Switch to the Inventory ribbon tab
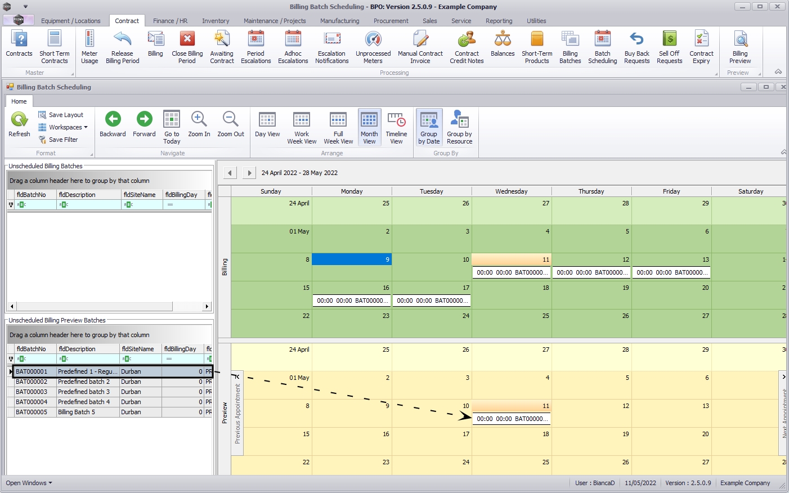Viewport: 789px width, 493px height. [x=216, y=21]
